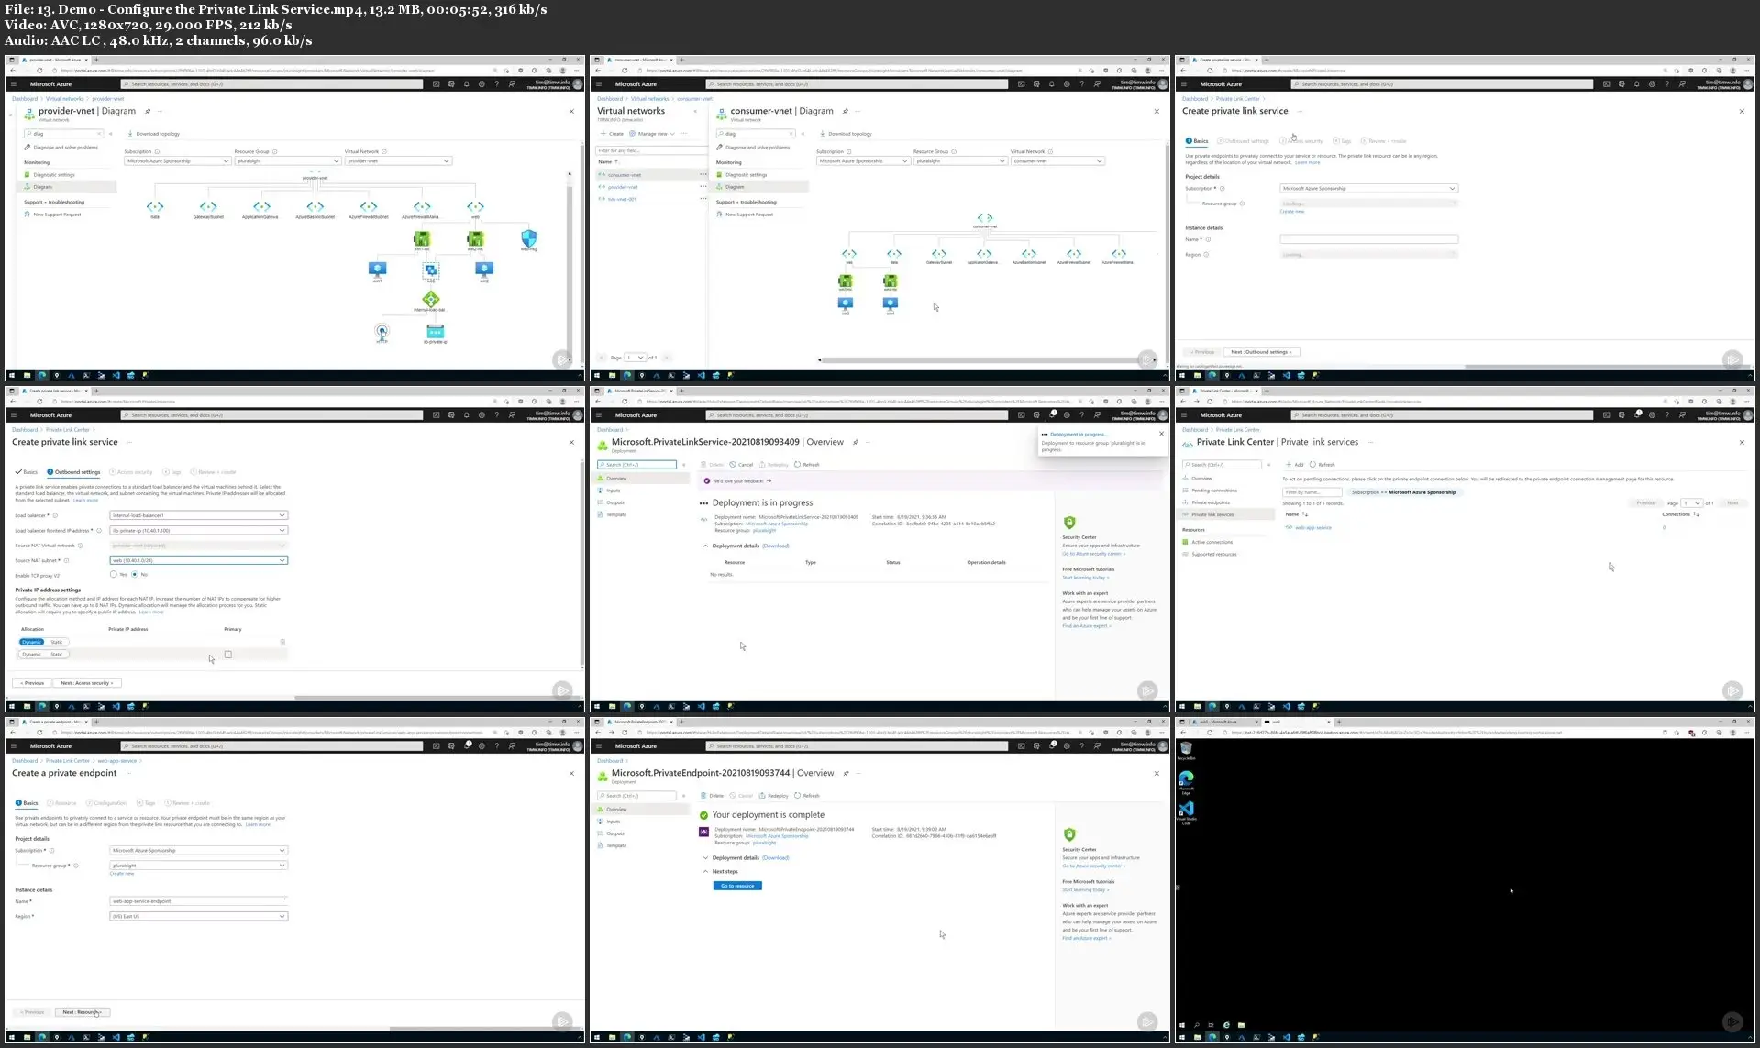Open VS Code from taskbar in Outbound settings frame
Viewport: 1760px width, 1048px height.
(x=116, y=706)
